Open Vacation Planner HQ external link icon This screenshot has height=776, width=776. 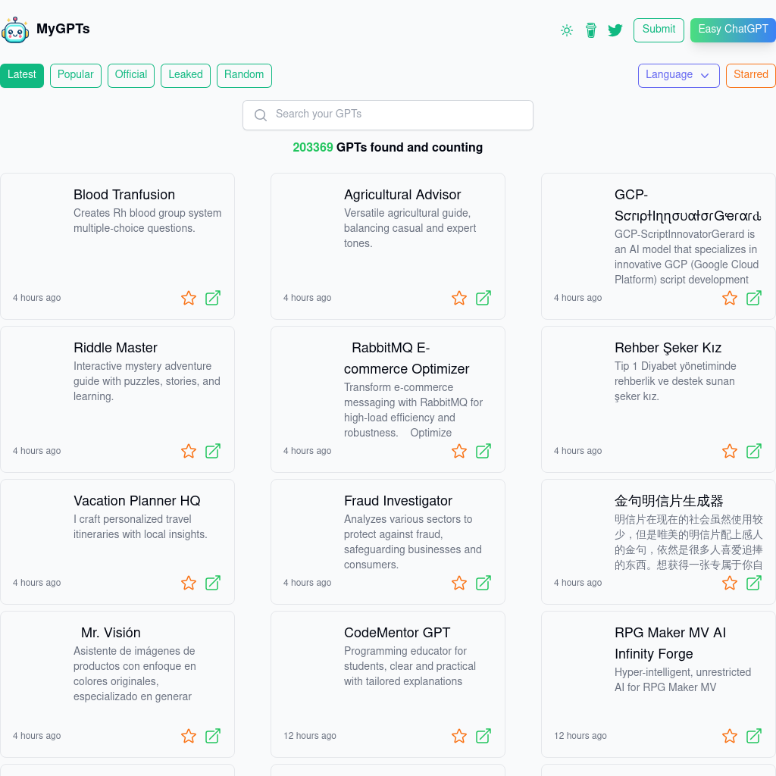pos(213,583)
